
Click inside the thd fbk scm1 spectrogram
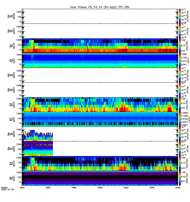100,119
